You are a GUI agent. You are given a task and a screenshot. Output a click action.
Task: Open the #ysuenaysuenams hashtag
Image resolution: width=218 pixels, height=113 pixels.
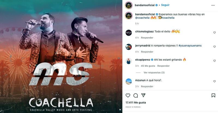[190, 46]
